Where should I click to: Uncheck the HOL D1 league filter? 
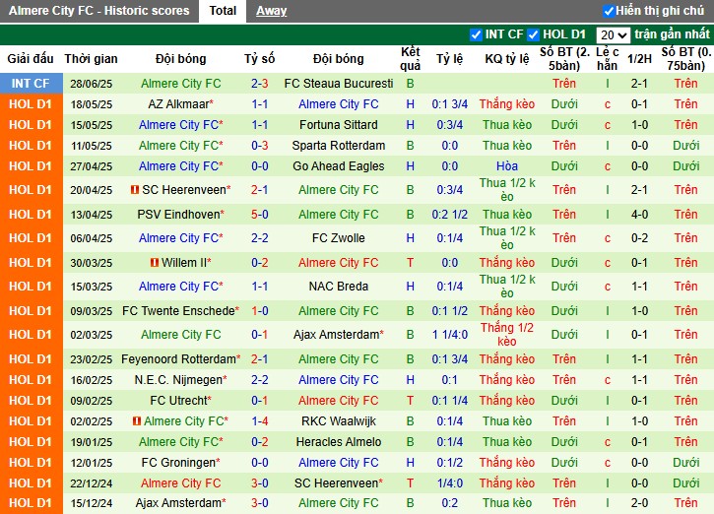[533, 34]
